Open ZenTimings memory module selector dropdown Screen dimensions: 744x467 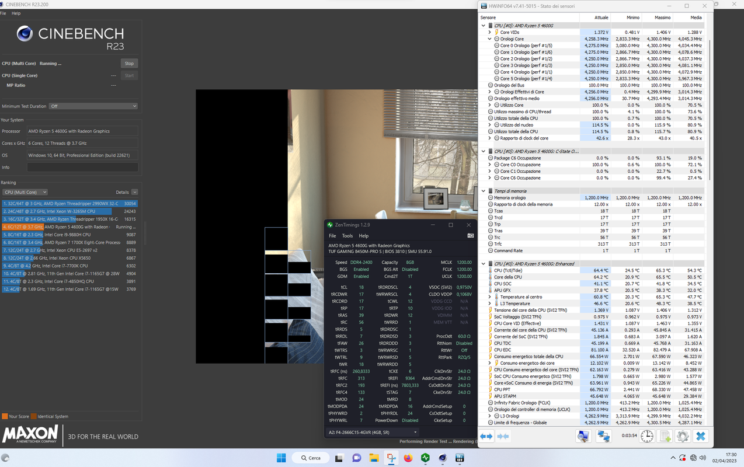click(x=372, y=433)
